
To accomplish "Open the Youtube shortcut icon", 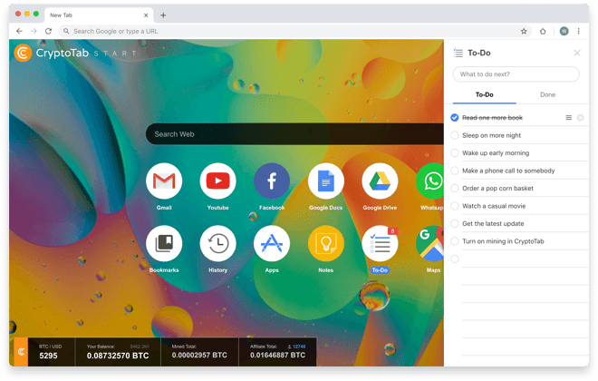I will 217,182.
